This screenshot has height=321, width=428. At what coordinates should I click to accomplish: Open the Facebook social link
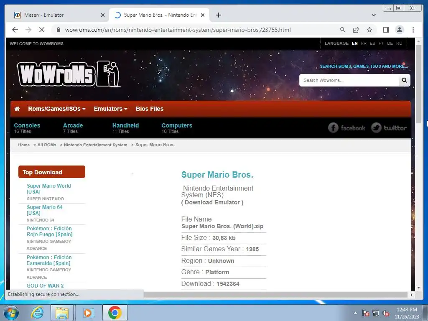(x=346, y=128)
